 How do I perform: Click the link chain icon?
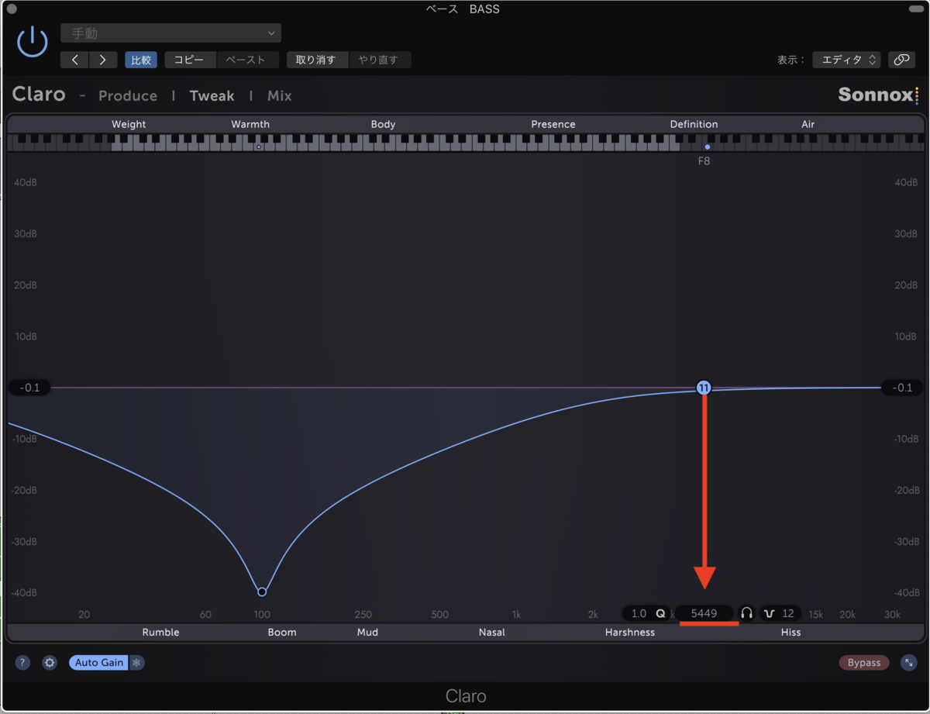pyautogui.click(x=901, y=60)
